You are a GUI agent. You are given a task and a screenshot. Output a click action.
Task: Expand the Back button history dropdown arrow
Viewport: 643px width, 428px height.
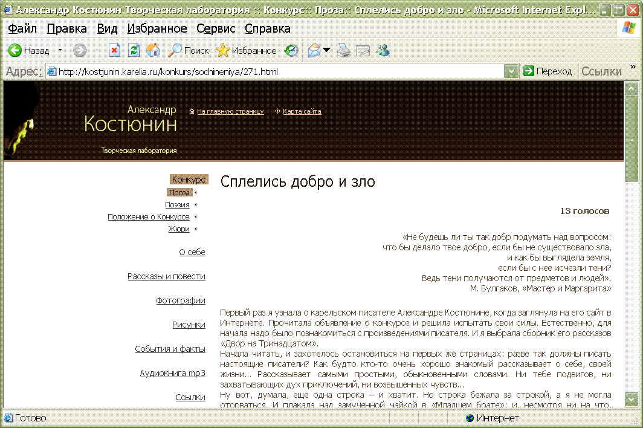(60, 51)
